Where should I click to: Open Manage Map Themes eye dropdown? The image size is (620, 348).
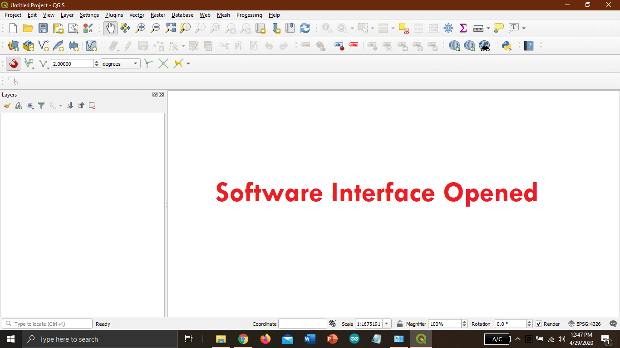pos(30,106)
